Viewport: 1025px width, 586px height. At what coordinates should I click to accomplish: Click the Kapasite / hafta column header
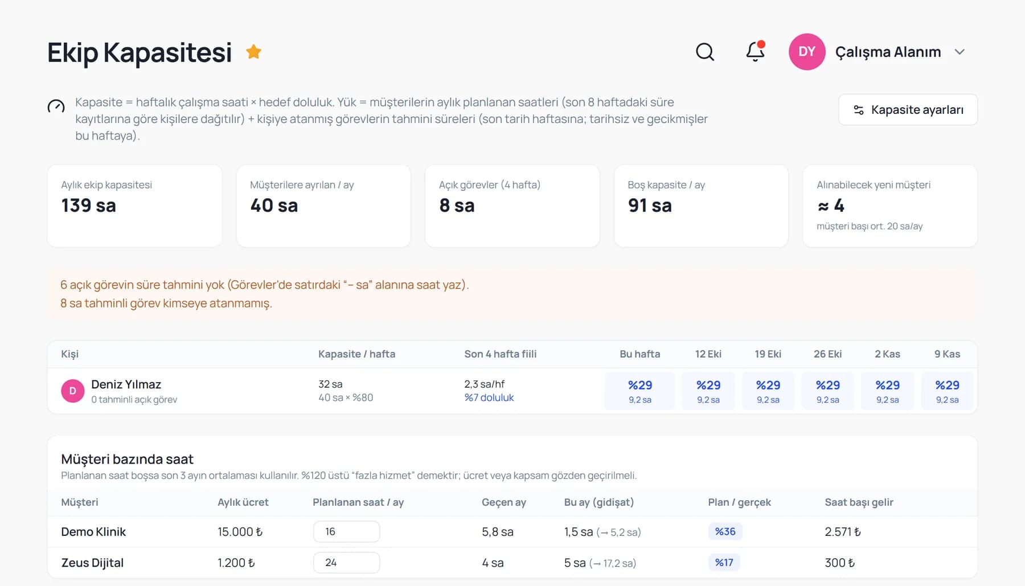click(356, 354)
